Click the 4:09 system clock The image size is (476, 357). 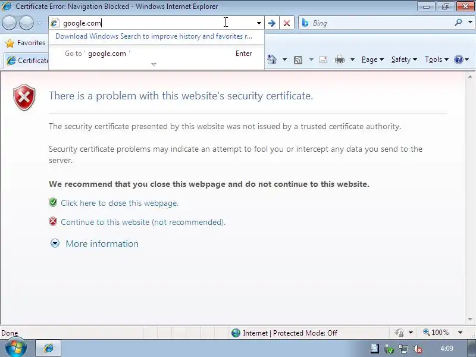pyautogui.click(x=447, y=349)
